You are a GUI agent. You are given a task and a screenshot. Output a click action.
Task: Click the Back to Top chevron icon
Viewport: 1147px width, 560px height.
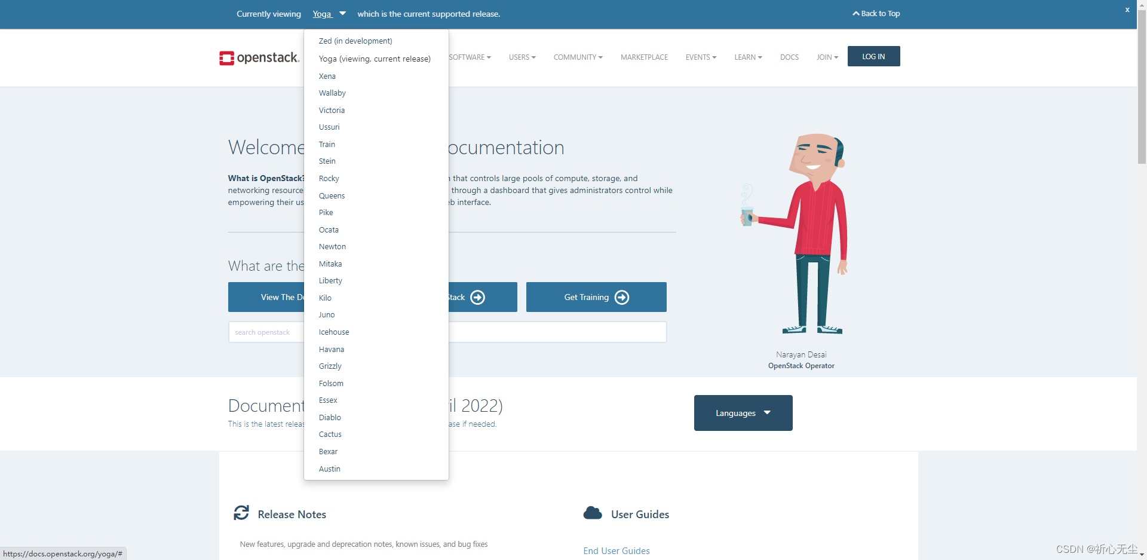coord(856,13)
